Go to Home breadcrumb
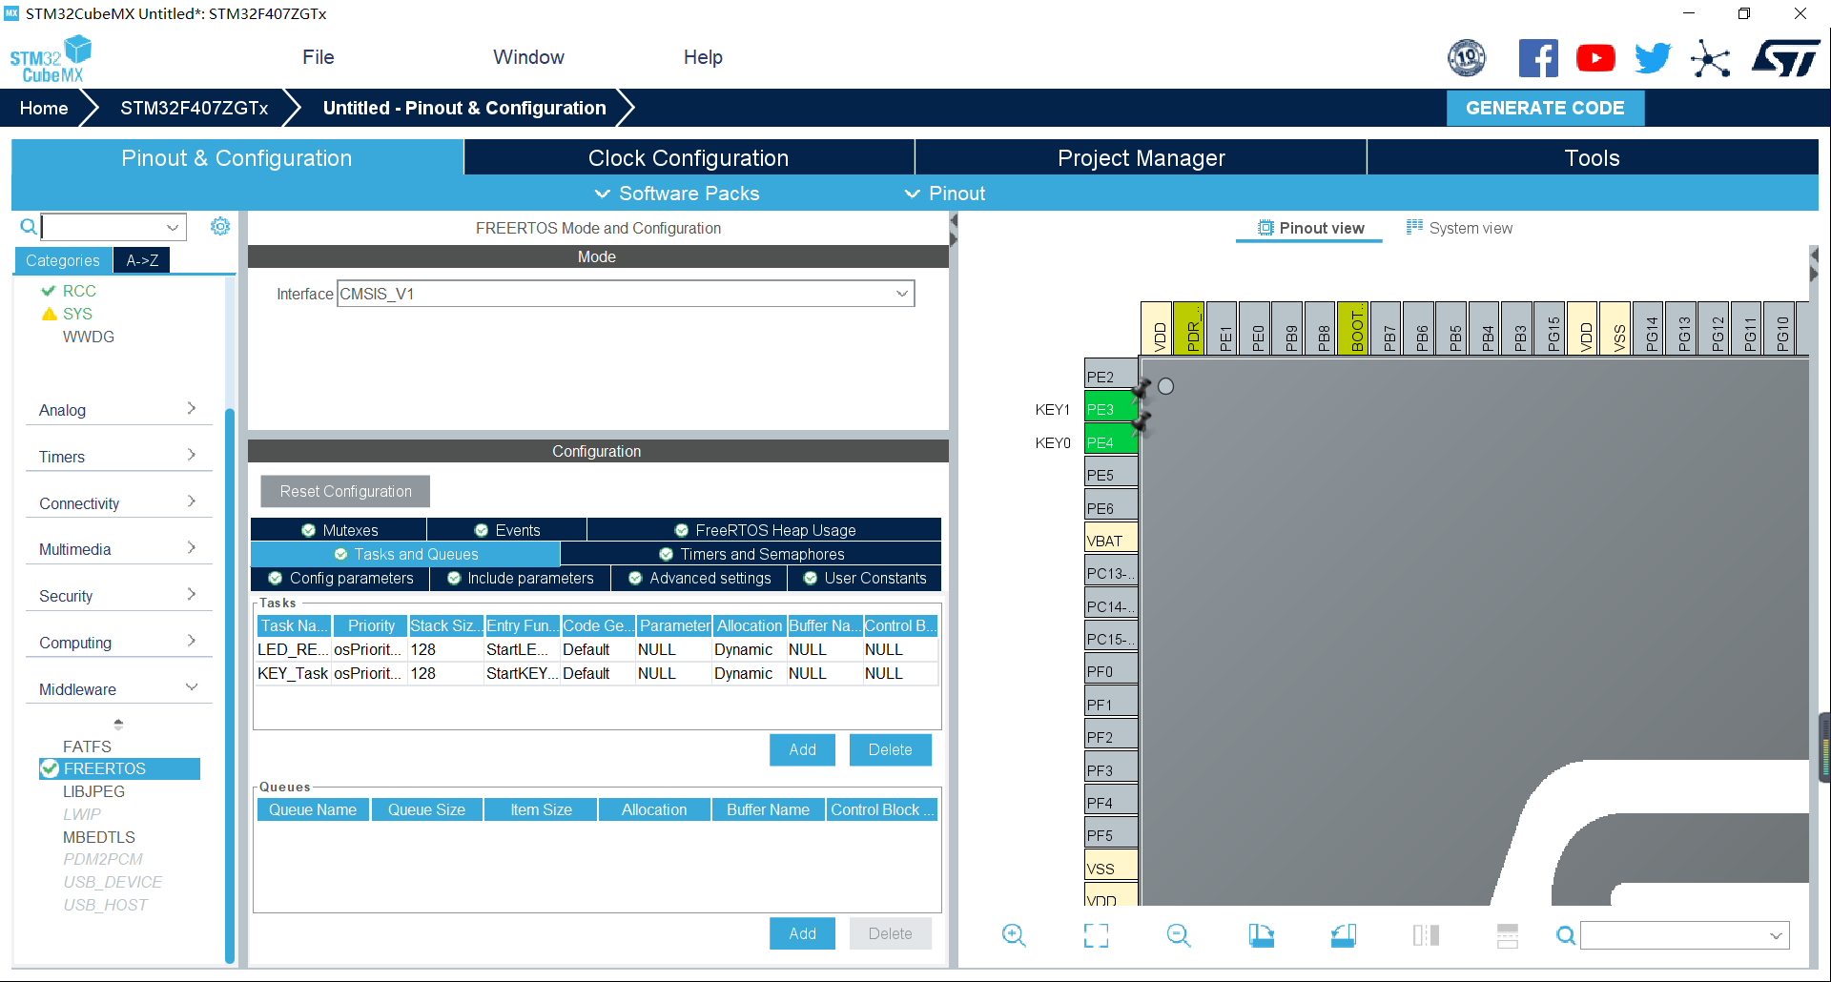The image size is (1831, 982). pos(44,108)
